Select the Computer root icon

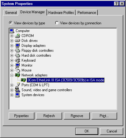point(12,31)
